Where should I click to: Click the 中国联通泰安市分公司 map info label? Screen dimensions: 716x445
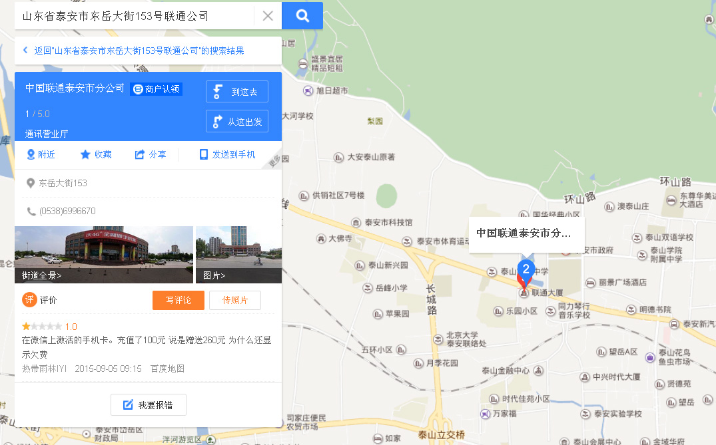point(526,233)
